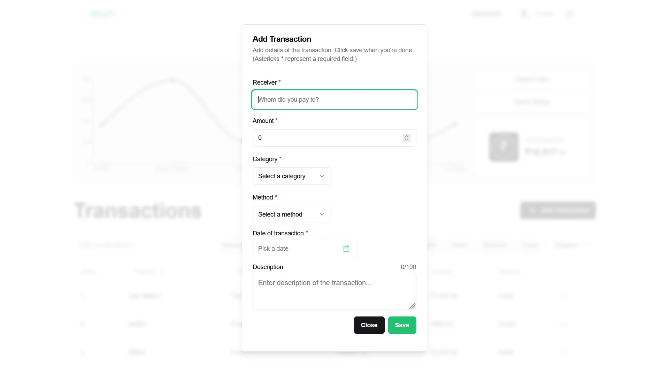Save the new transaction

[x=402, y=325]
